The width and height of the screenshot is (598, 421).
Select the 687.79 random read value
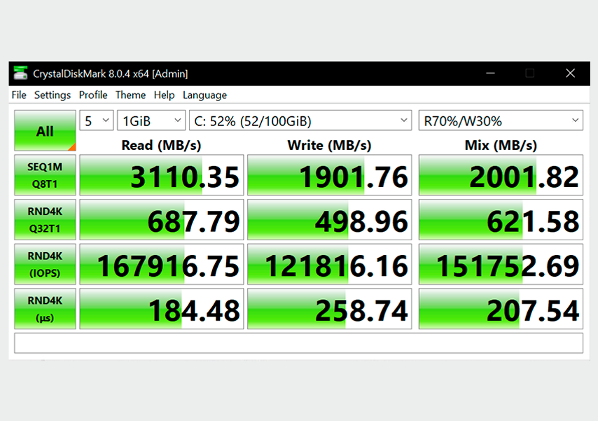tap(162, 219)
